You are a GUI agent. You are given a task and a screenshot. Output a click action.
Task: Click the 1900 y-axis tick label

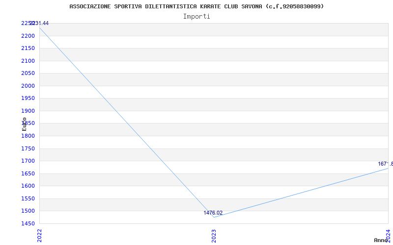click(x=28, y=111)
